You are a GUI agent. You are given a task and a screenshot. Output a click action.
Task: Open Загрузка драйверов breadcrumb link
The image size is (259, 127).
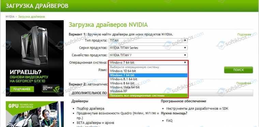[31, 17]
